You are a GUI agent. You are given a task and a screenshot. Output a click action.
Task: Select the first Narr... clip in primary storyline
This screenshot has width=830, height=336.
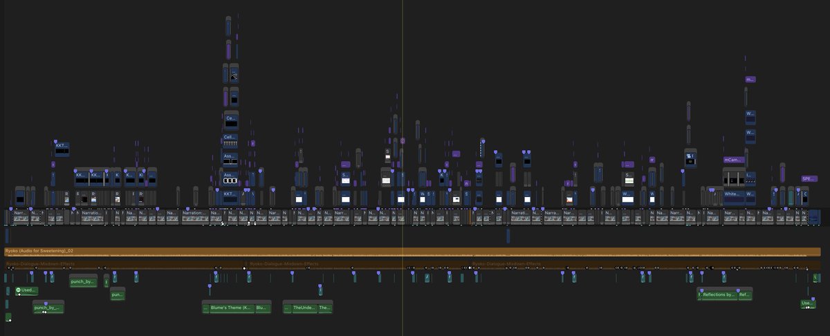[x=20, y=216]
